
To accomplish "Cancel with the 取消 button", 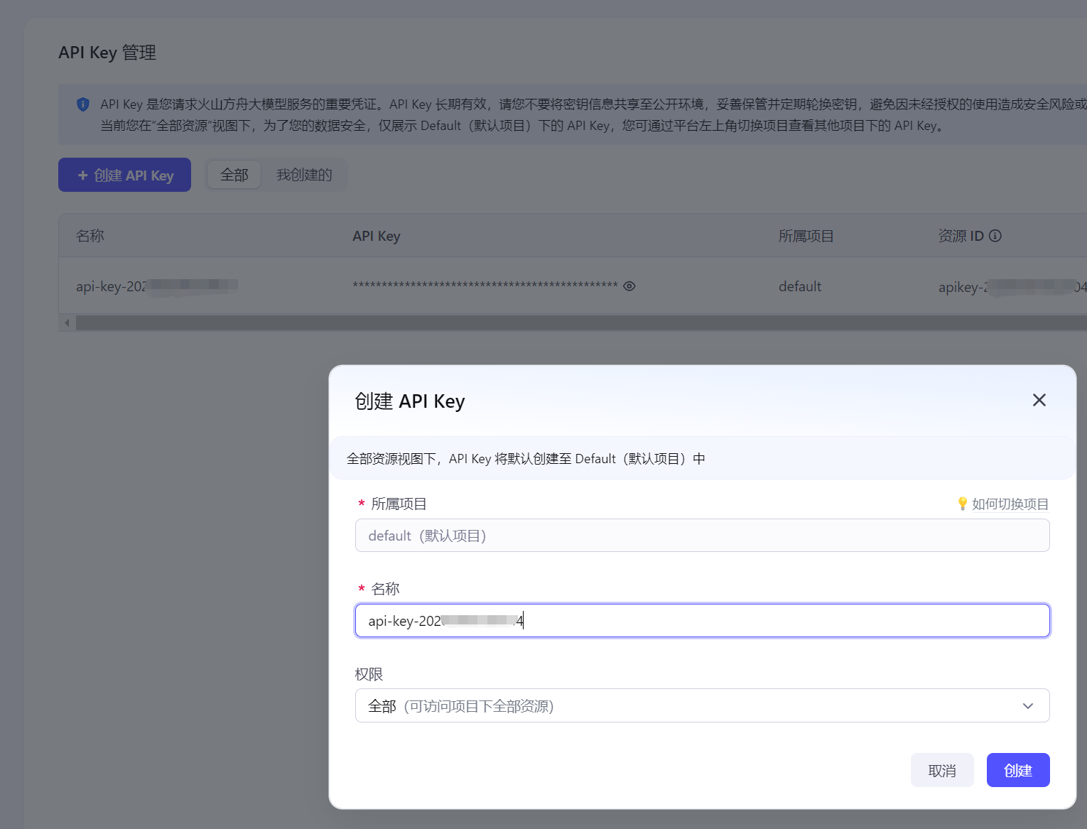I will [x=942, y=770].
